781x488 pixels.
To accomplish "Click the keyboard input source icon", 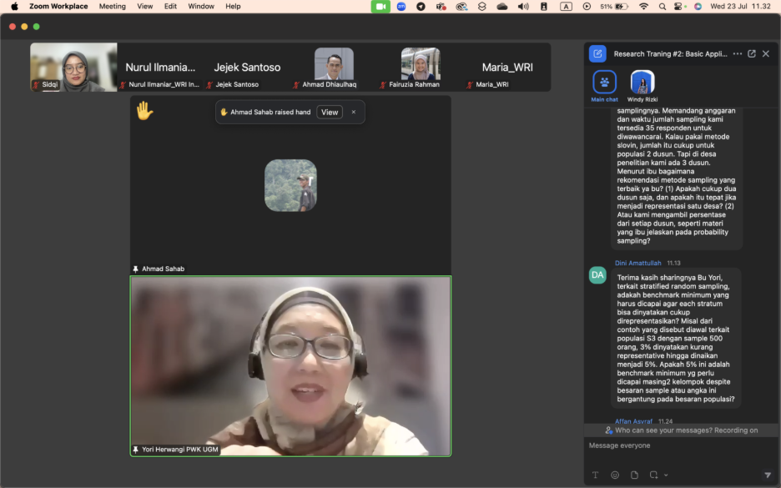I will coord(566,7).
